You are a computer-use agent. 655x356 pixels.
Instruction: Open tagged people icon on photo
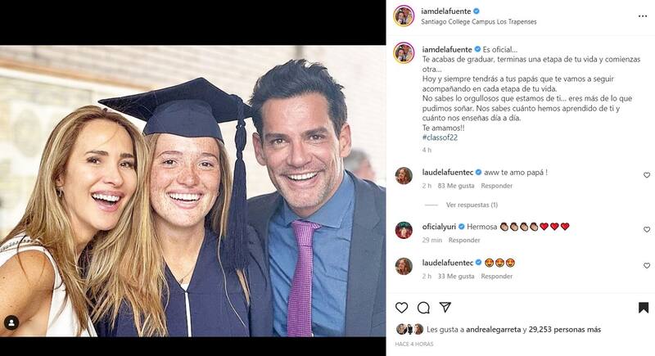[11, 322]
